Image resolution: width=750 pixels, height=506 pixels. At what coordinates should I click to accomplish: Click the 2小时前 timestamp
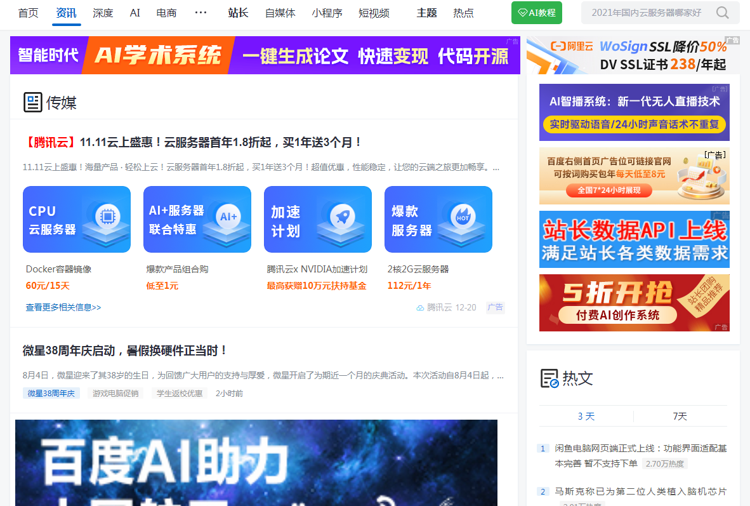[x=229, y=393]
